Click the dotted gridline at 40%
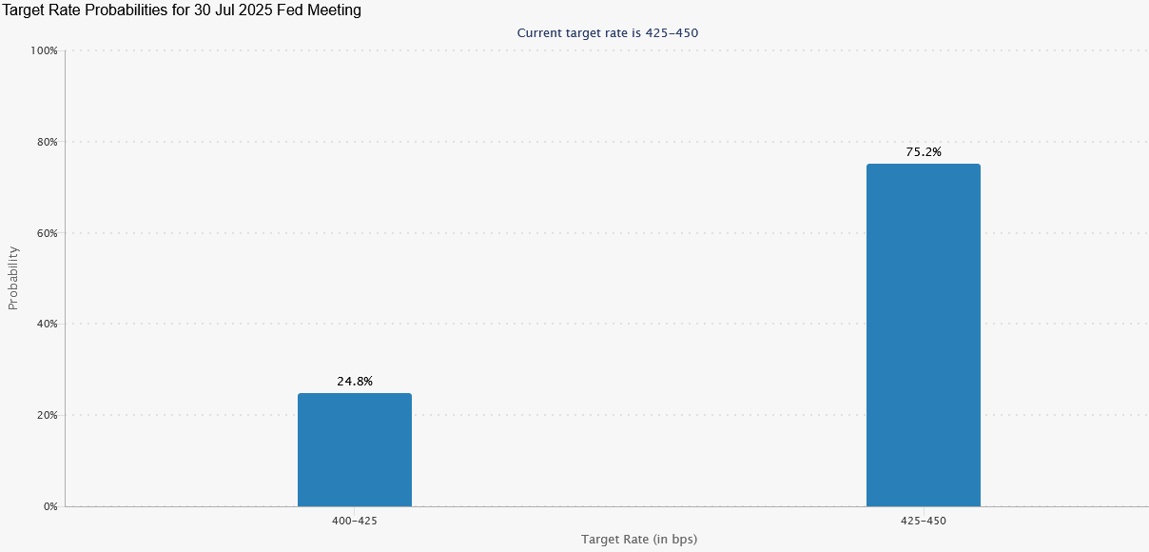The height and width of the screenshot is (552, 1149). (x=609, y=324)
